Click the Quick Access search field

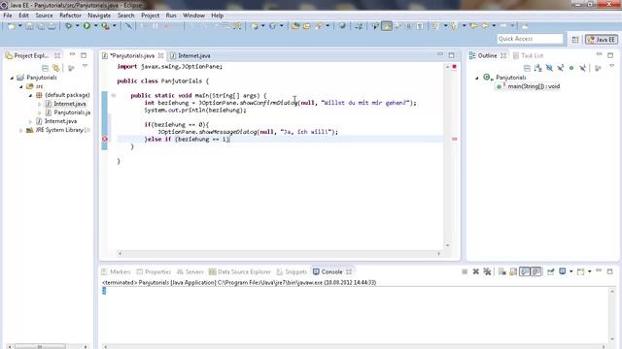pos(530,39)
